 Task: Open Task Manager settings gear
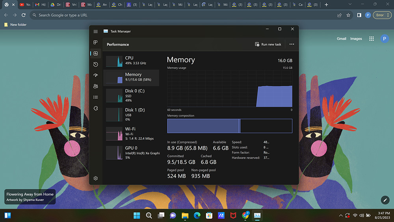(95, 178)
